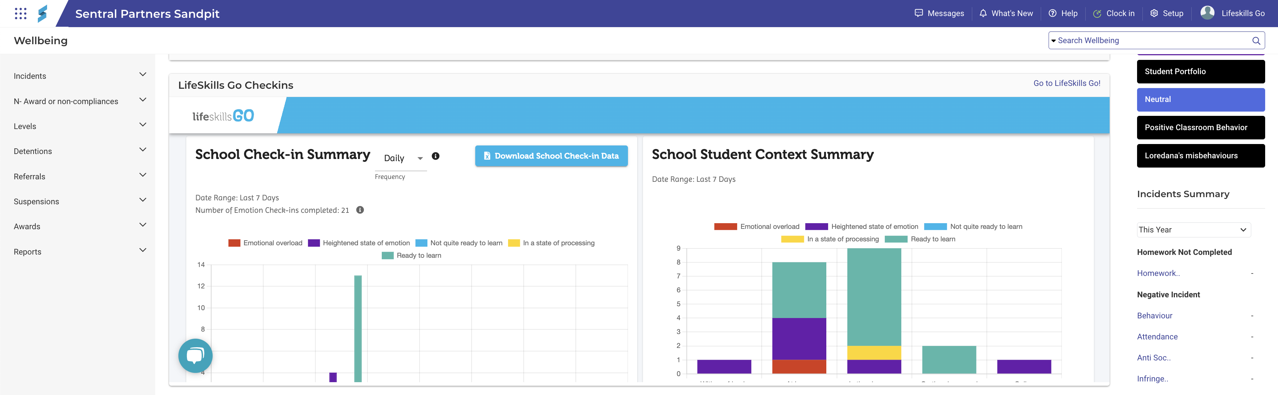Click the Sentral S logo icon
Image resolution: width=1278 pixels, height=395 pixels.
43,14
